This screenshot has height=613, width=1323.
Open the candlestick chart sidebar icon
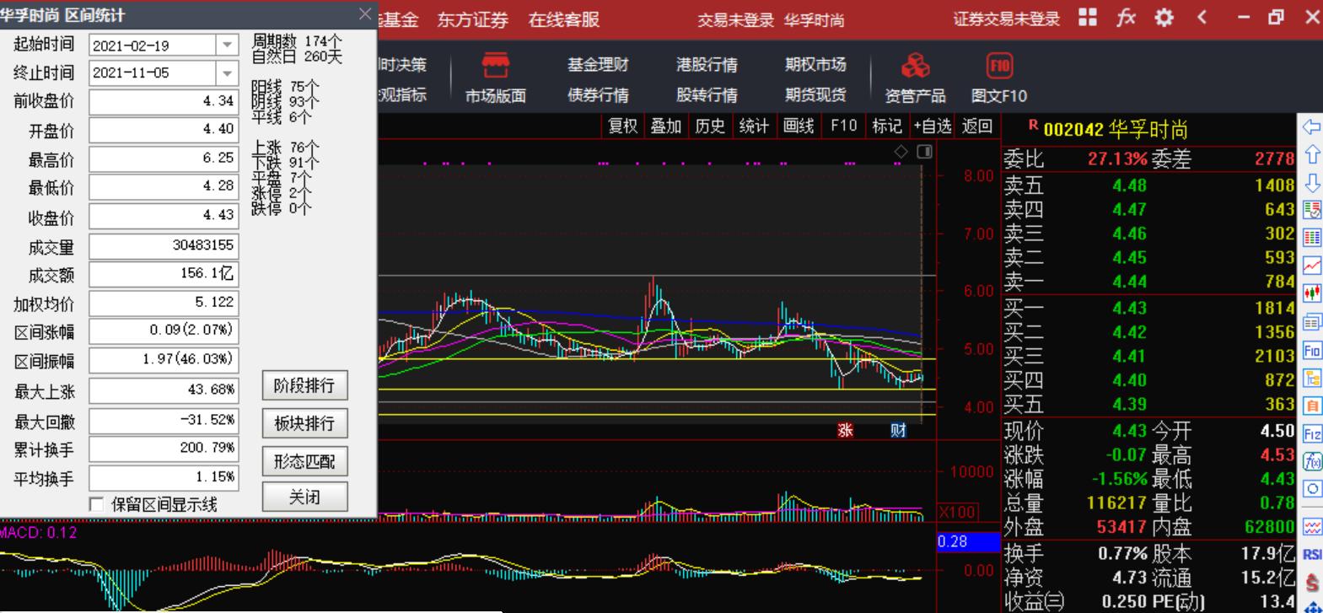click(1312, 293)
